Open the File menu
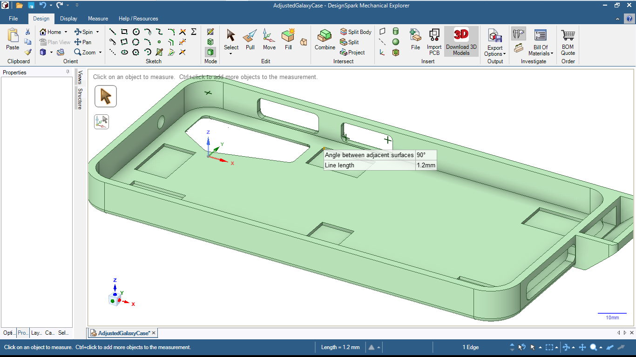The width and height of the screenshot is (636, 357). click(x=13, y=19)
